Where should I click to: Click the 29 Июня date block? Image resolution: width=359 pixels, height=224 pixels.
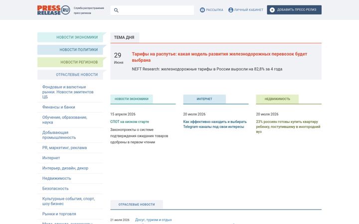click(x=118, y=58)
